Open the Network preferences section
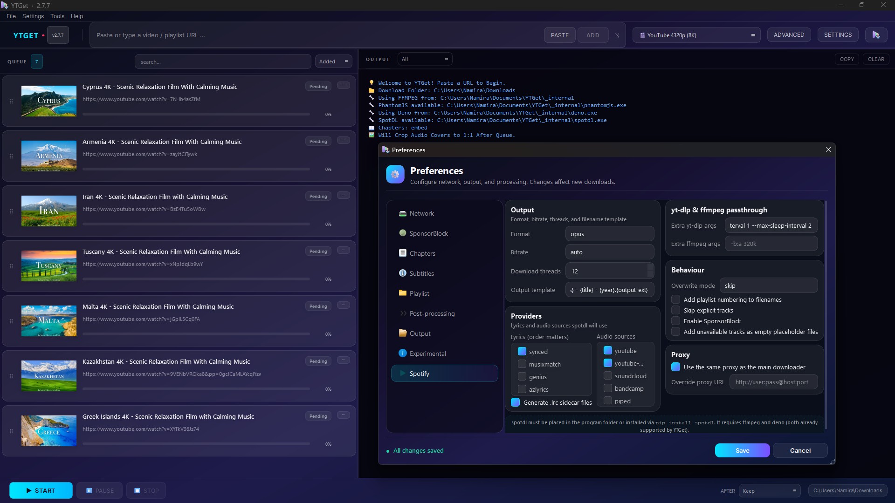Image resolution: width=895 pixels, height=503 pixels. click(x=444, y=213)
